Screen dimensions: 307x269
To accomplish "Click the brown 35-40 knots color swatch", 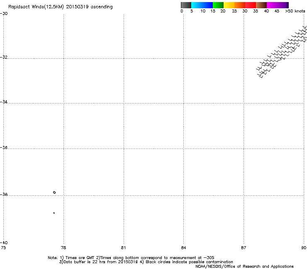I will point(261,5).
